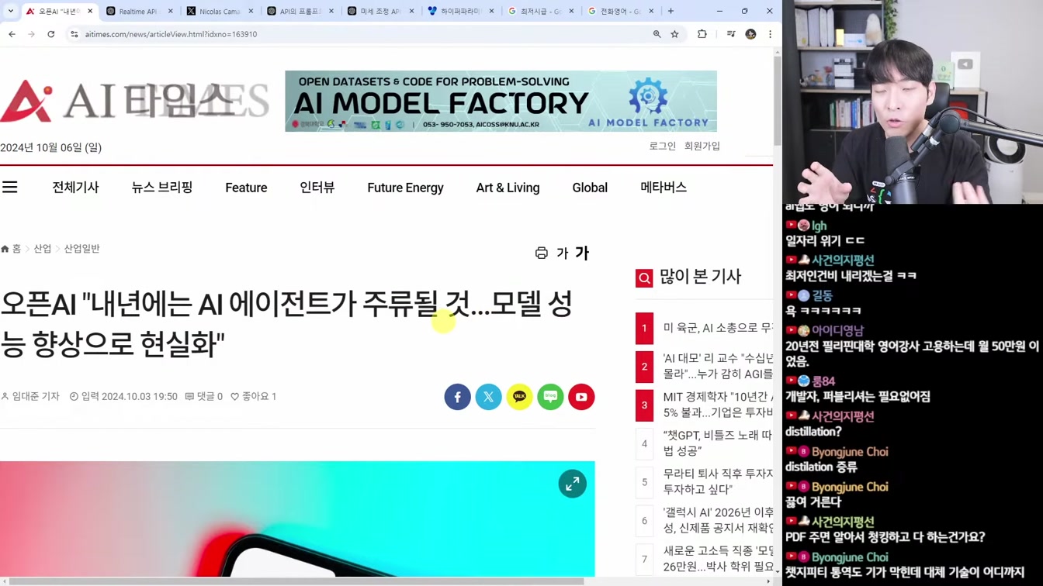Open the 뉴스 브리핑 menu
This screenshot has width=1043, height=586.
click(x=162, y=188)
